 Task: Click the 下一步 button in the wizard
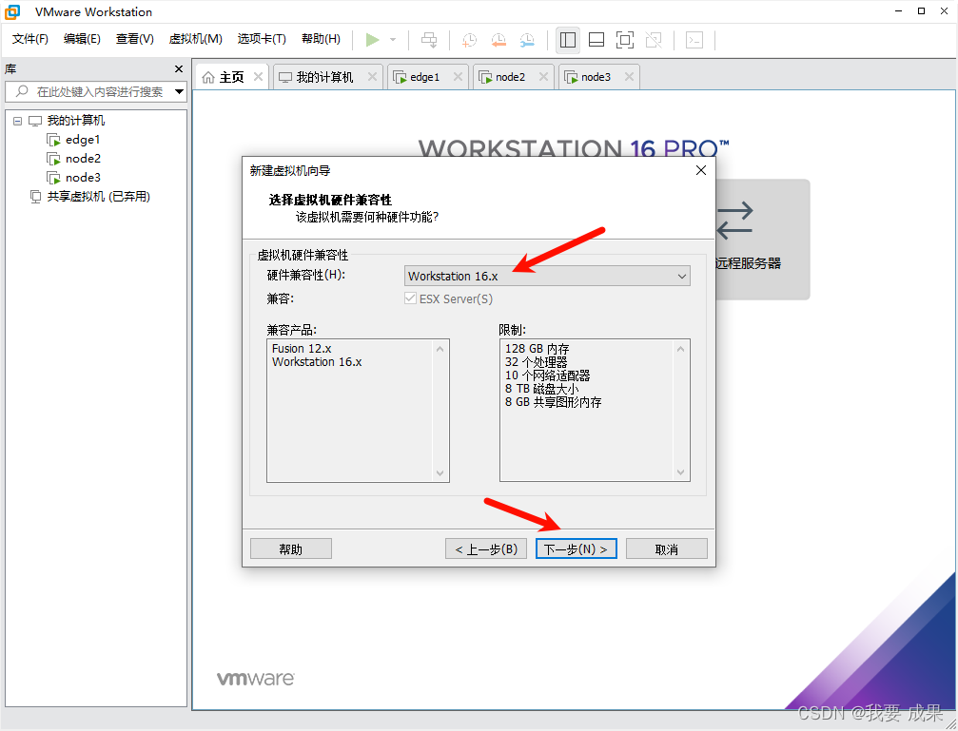[x=576, y=548]
